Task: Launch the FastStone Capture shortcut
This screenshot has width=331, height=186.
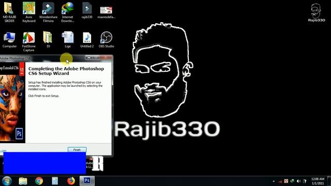Action: pos(29,41)
